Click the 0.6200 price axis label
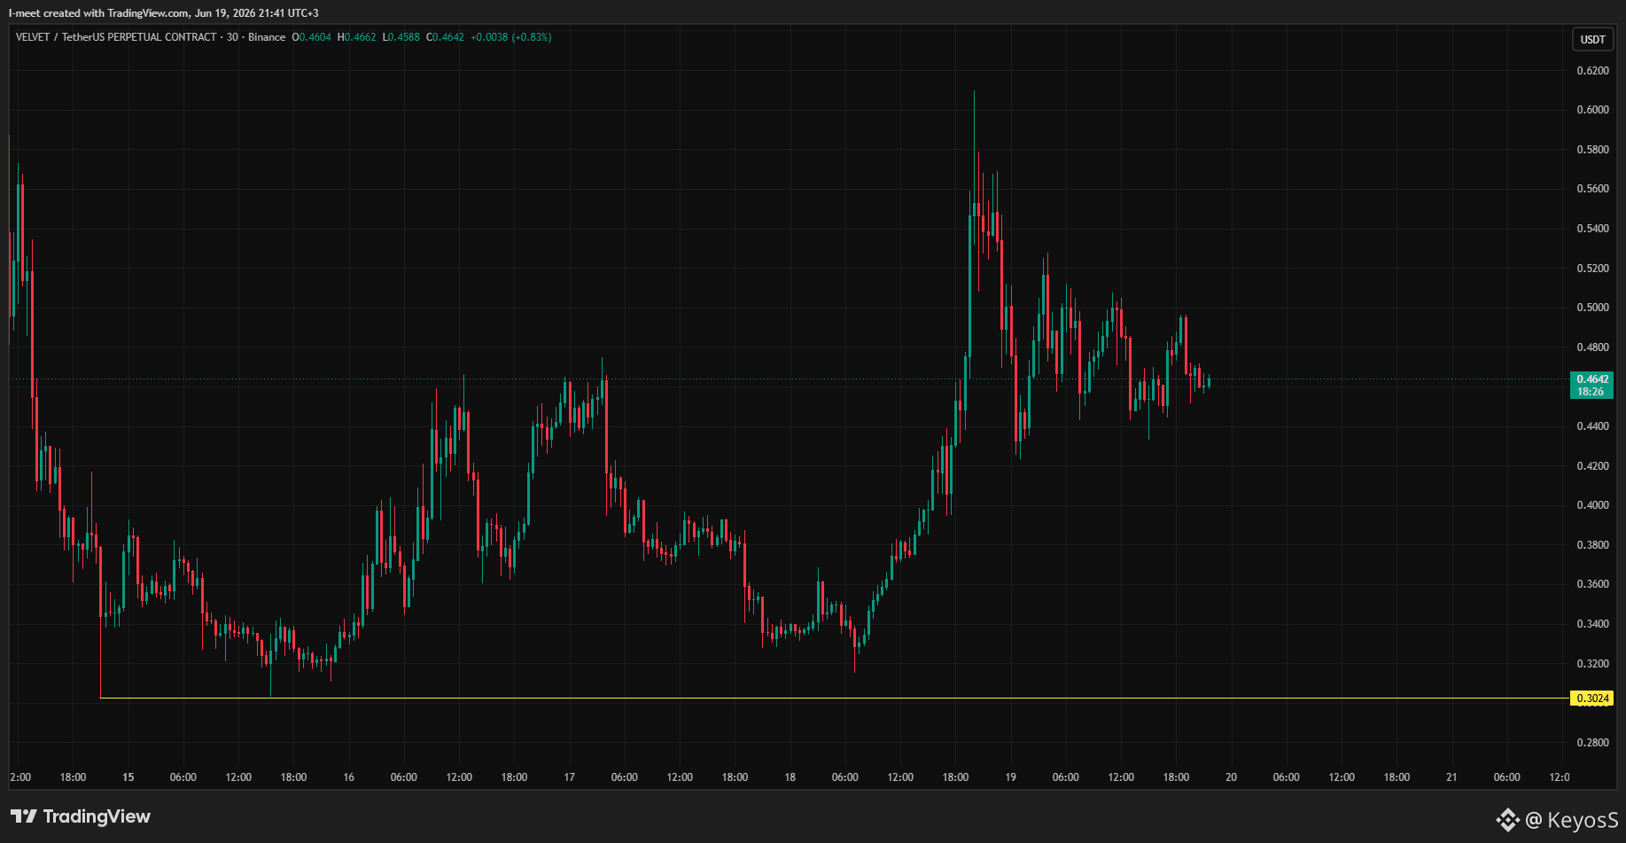The height and width of the screenshot is (843, 1626). click(x=1592, y=71)
